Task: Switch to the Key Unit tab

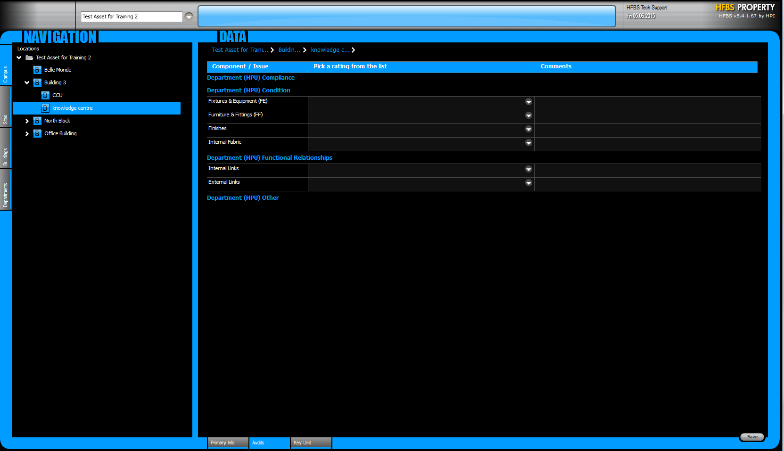Action: pyautogui.click(x=311, y=443)
